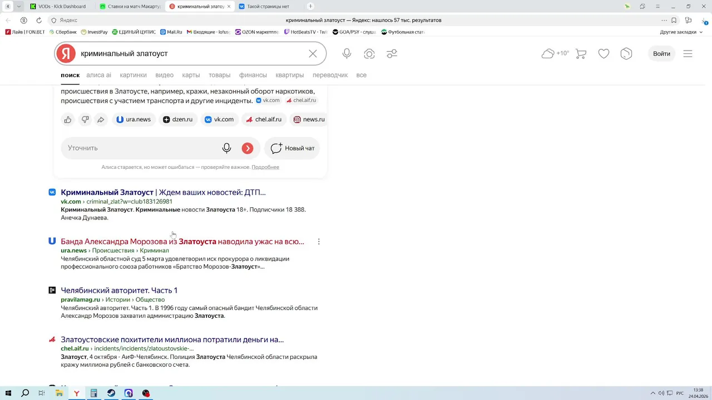Click the Yandex logo in search bar
The height and width of the screenshot is (400, 712).
[x=66, y=54]
